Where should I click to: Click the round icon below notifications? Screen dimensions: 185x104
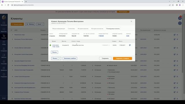(180, 23)
